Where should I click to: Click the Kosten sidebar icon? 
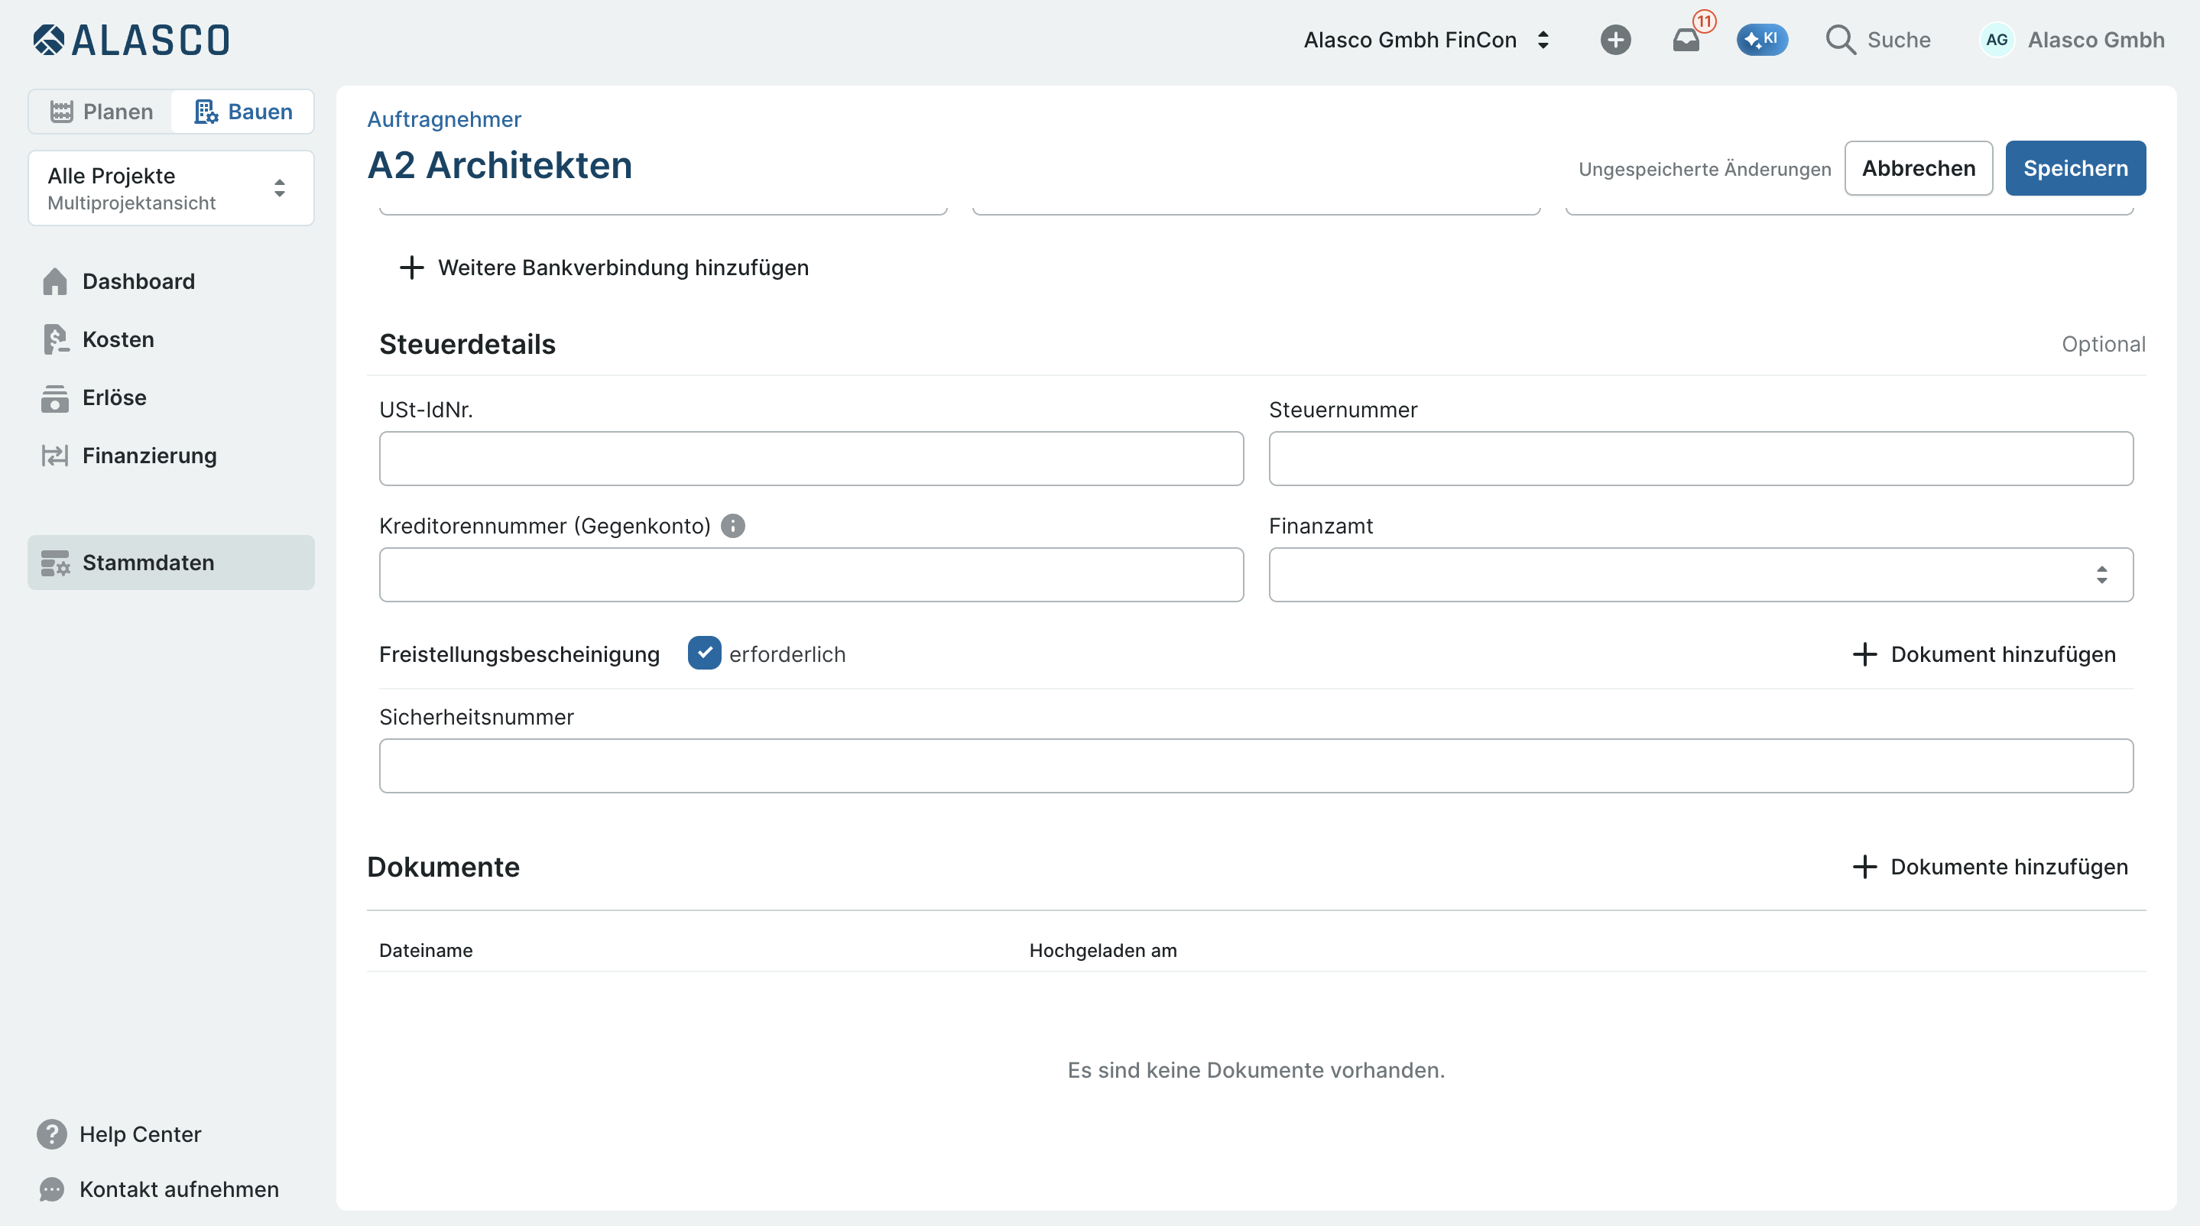55,340
